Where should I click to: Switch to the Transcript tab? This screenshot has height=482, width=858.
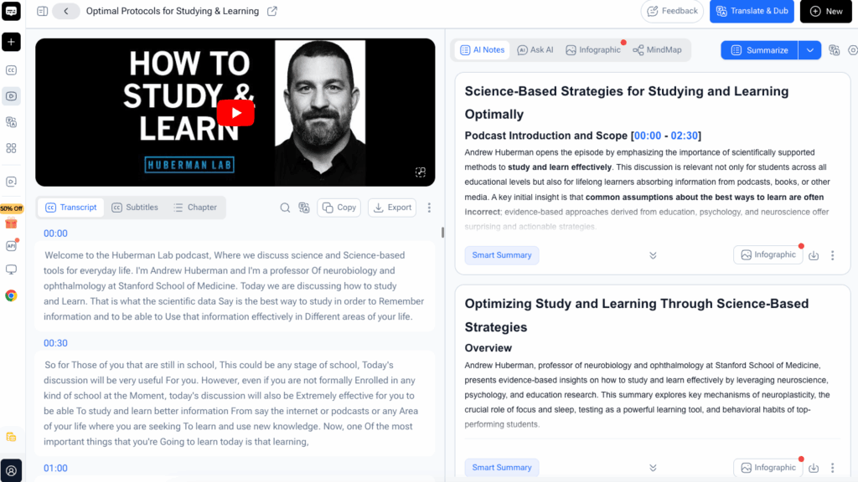(71, 208)
